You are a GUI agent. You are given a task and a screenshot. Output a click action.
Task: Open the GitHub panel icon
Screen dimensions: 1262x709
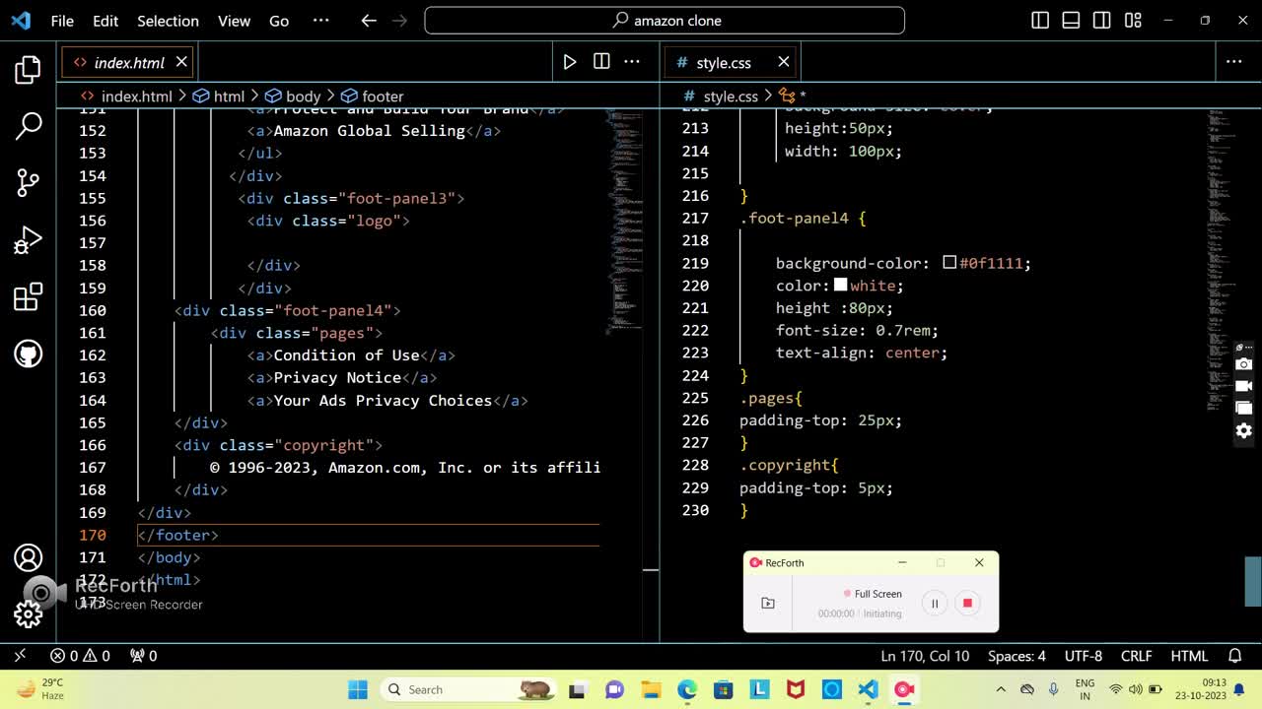click(x=28, y=354)
